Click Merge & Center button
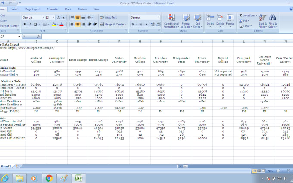Screen dimensions: 293x183 point(112,24)
